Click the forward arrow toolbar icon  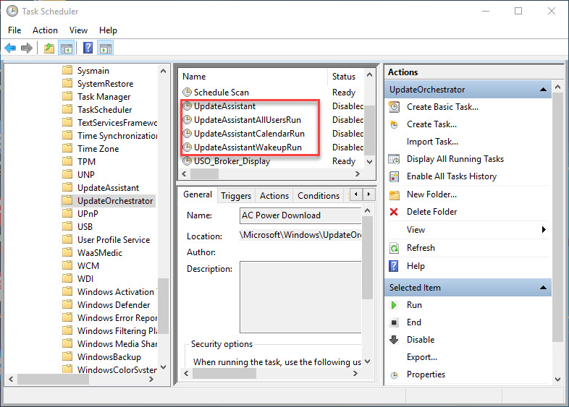[27, 48]
